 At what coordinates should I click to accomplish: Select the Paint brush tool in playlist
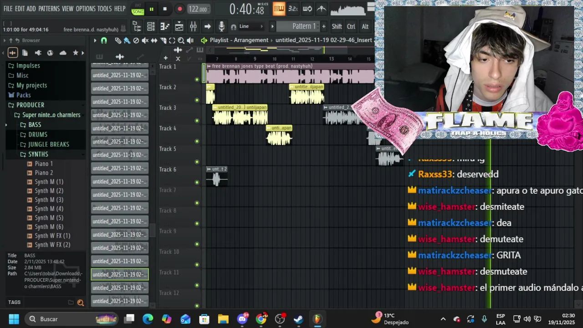pyautogui.click(x=127, y=41)
